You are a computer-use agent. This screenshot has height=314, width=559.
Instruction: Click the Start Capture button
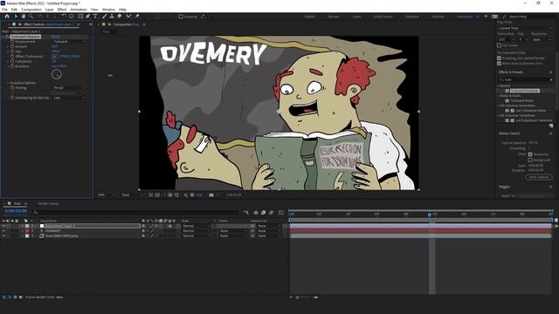(x=539, y=177)
